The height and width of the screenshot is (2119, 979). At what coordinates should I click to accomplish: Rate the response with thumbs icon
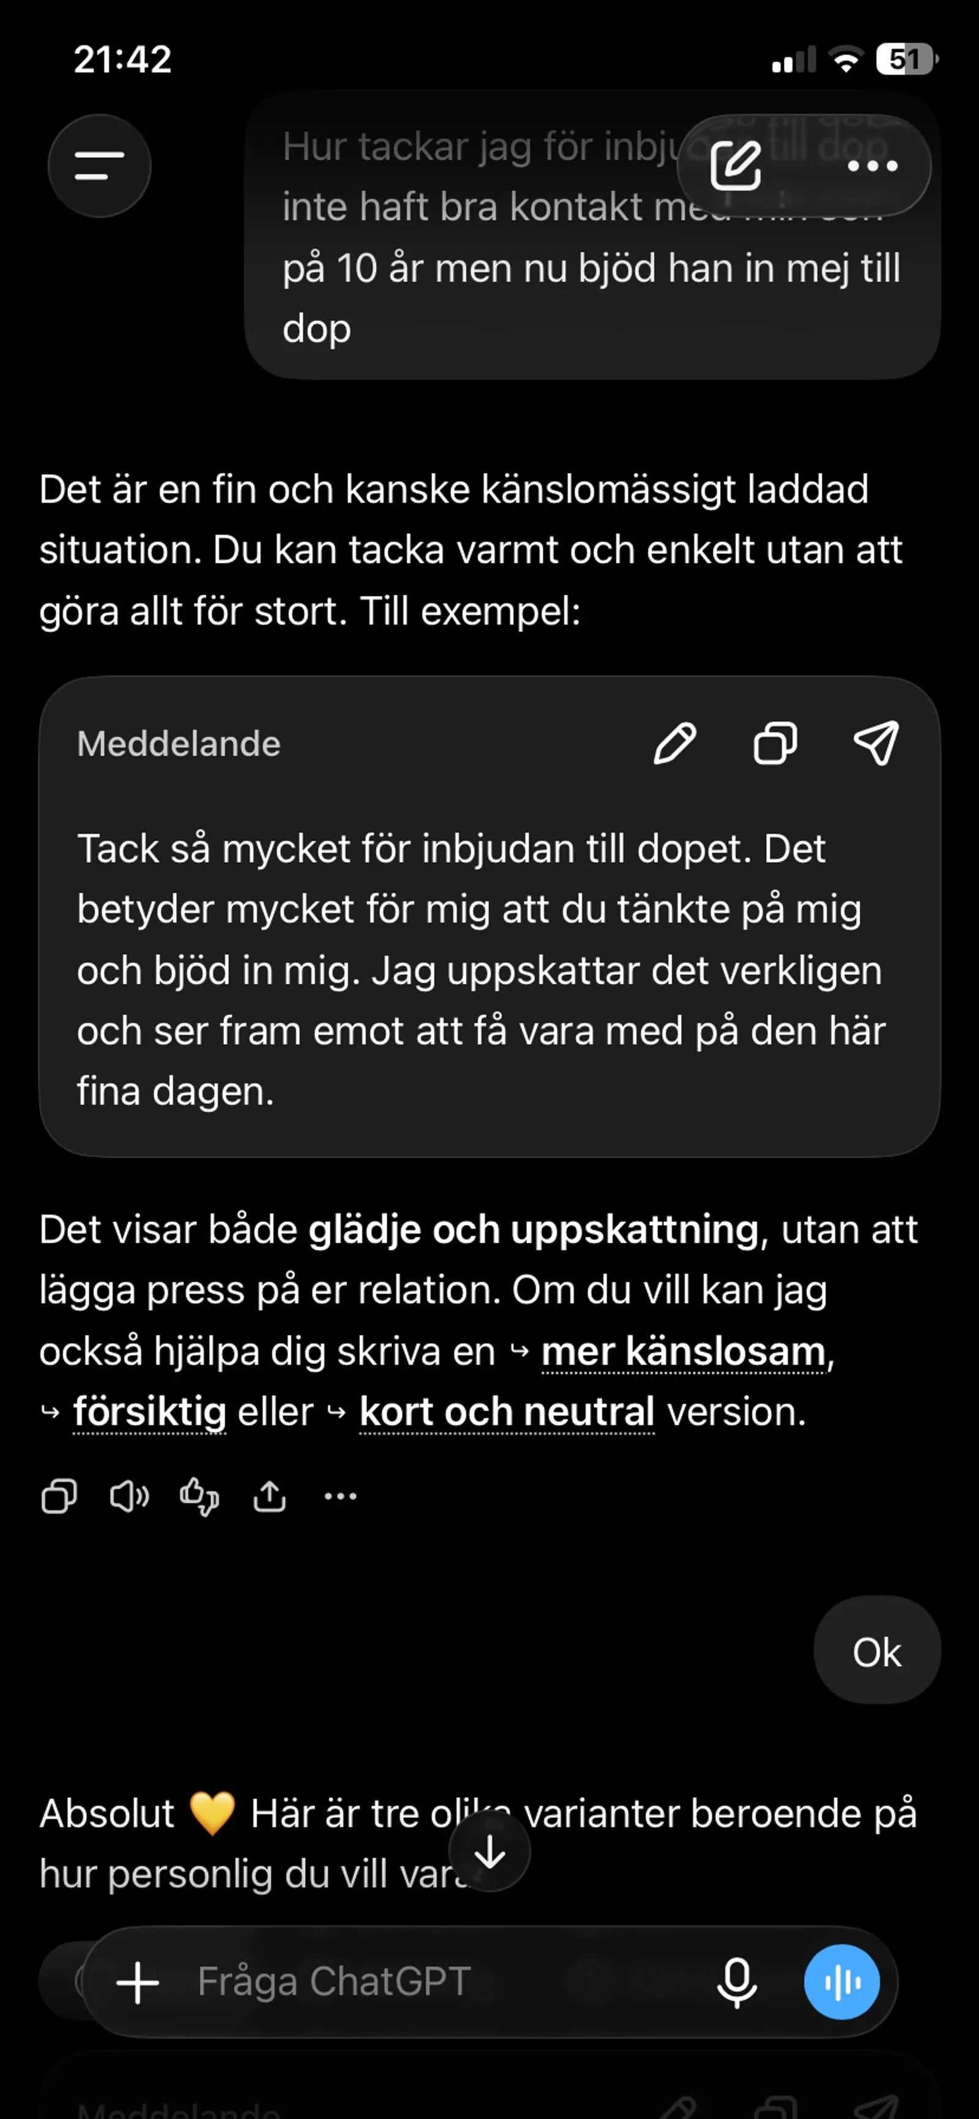coord(200,1496)
